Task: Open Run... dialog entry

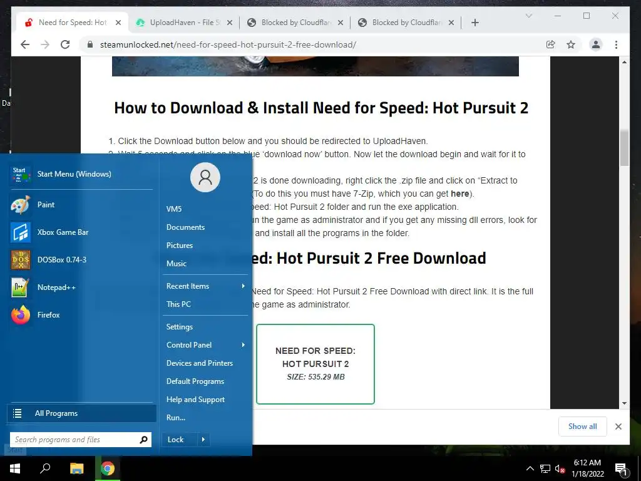Action: click(x=176, y=418)
